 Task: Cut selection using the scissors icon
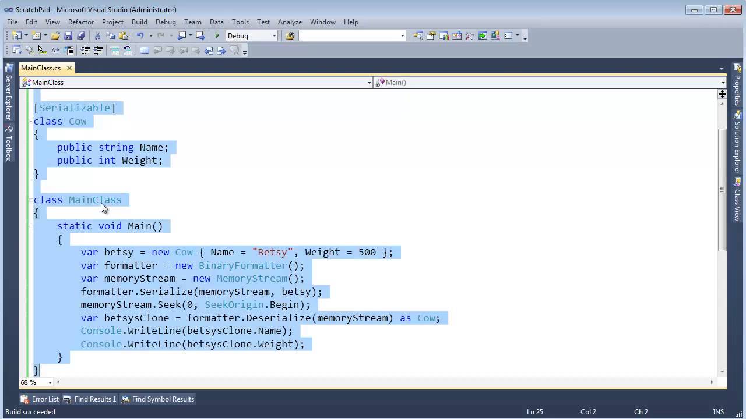click(x=97, y=36)
